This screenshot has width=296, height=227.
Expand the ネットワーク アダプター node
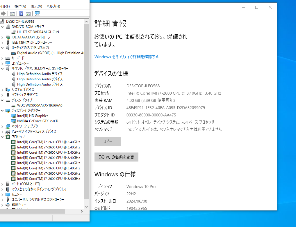click(x=2, y=126)
